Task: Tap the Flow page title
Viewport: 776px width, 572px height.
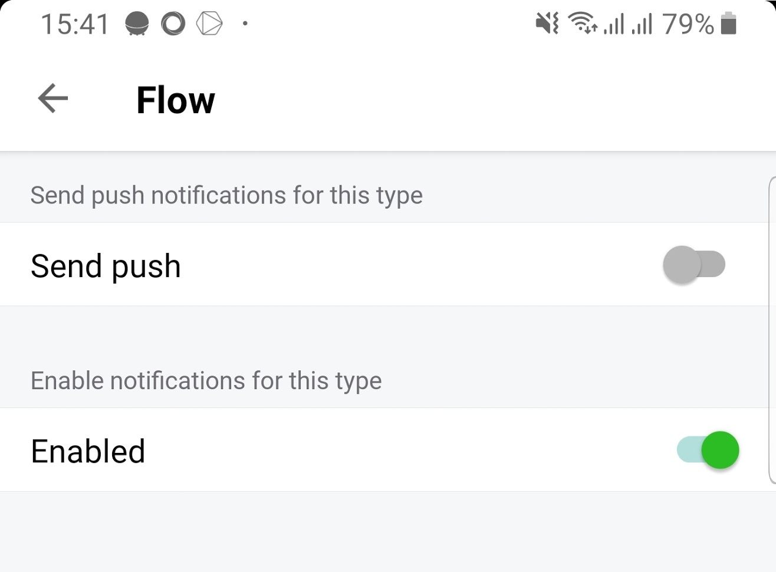Action: click(175, 100)
